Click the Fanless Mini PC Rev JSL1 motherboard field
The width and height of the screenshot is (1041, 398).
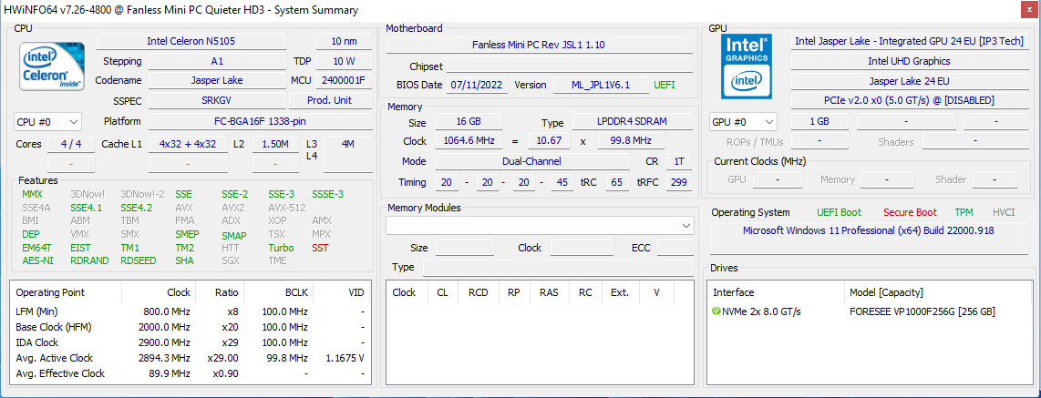(540, 45)
